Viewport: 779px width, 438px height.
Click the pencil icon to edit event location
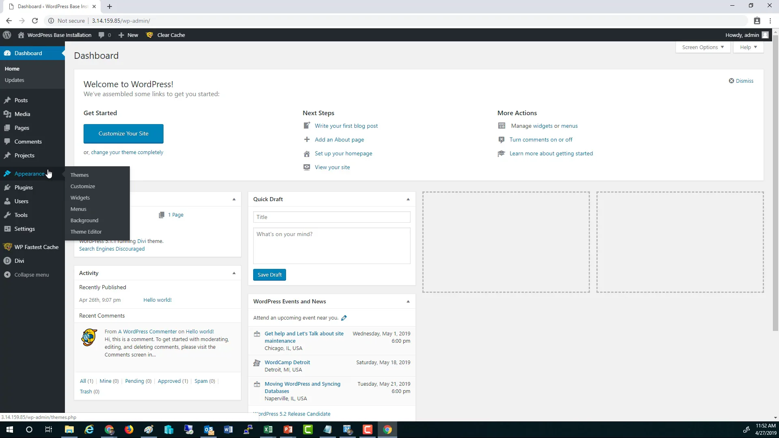pos(344,318)
